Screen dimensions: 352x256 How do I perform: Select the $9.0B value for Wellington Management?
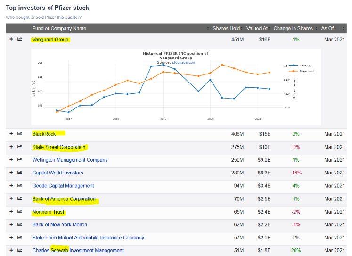tap(264, 160)
